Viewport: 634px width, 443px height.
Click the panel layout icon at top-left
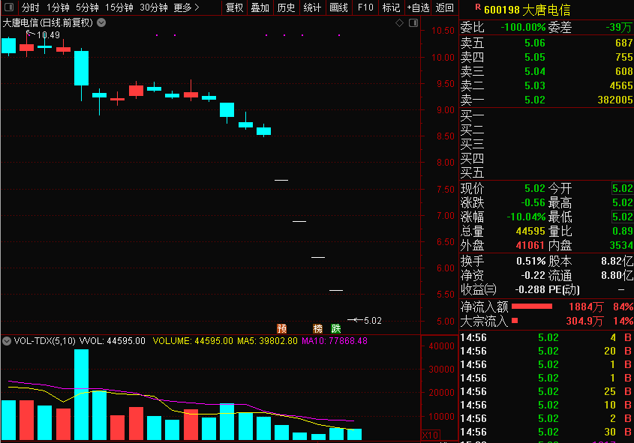(x=9, y=7)
